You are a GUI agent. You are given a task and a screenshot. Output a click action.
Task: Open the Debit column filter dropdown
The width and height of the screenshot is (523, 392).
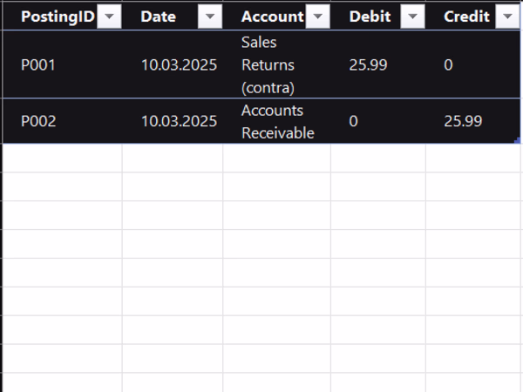click(x=412, y=17)
